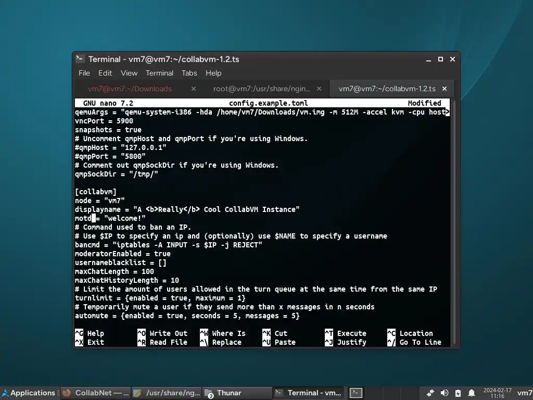Screen dimensions: 533x400
Task: Click the automute line in the config
Action: pyautogui.click(x=187, y=315)
